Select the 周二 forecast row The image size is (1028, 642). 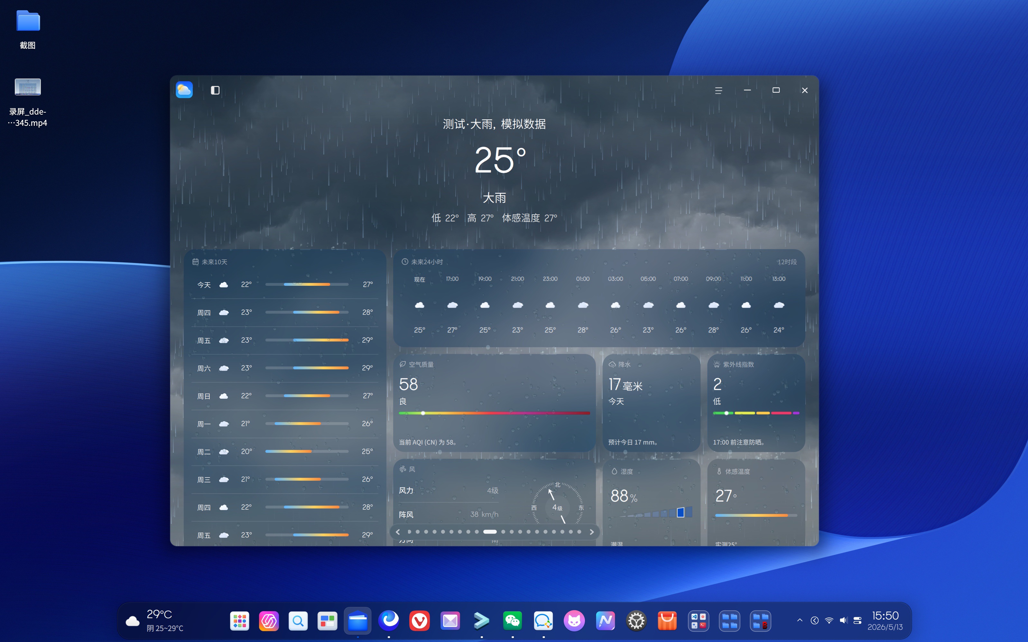point(285,451)
